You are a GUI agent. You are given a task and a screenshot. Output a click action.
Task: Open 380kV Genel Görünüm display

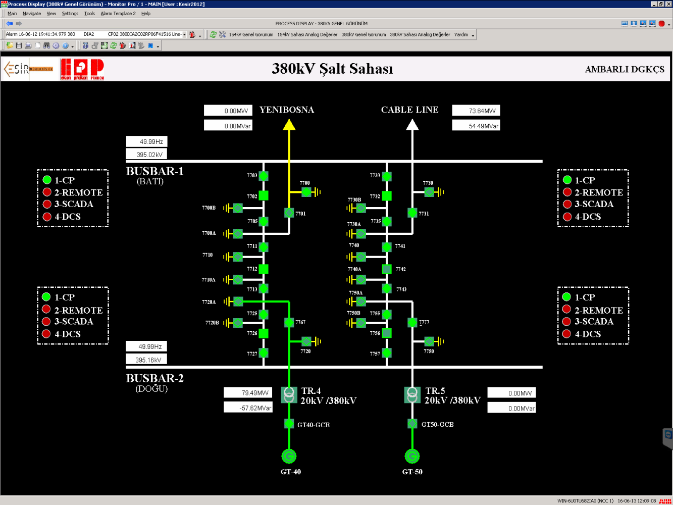(364, 35)
